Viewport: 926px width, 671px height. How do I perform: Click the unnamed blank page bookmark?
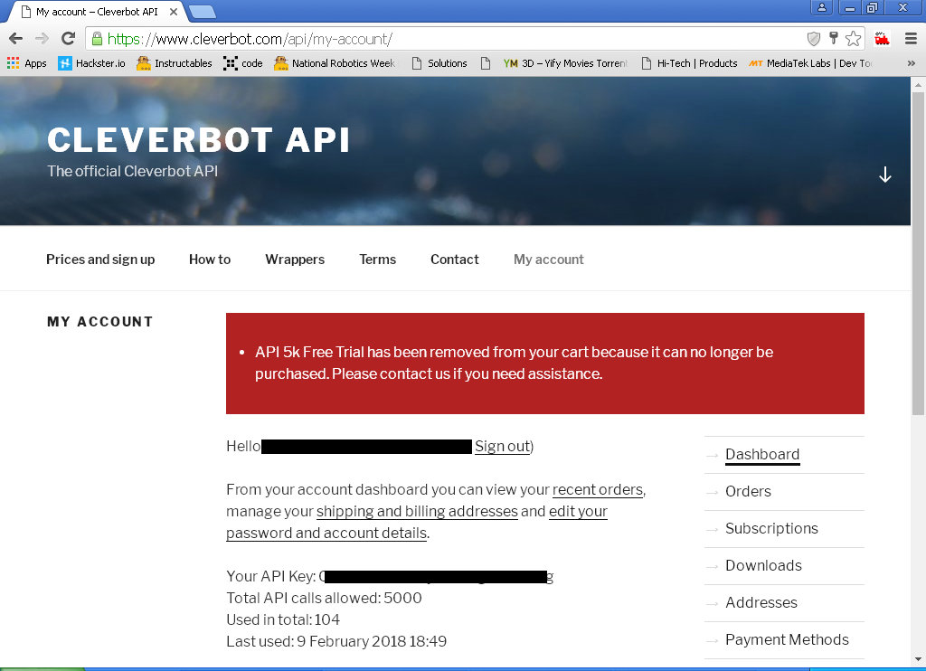(486, 63)
